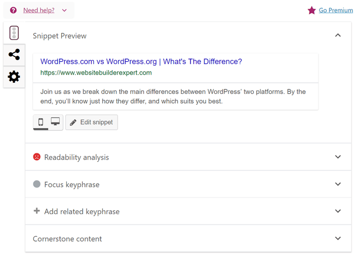Click the grey Focus keyphrase status dot

pos(37,184)
